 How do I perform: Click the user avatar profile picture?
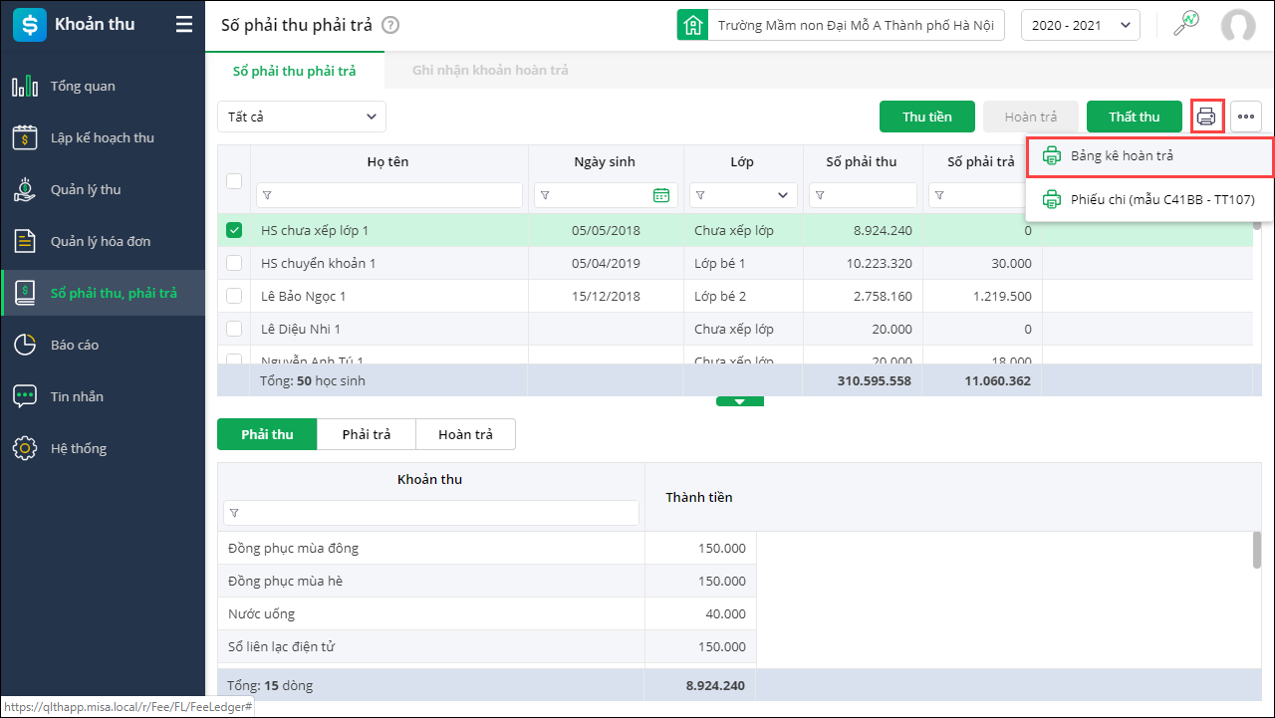coord(1238,26)
